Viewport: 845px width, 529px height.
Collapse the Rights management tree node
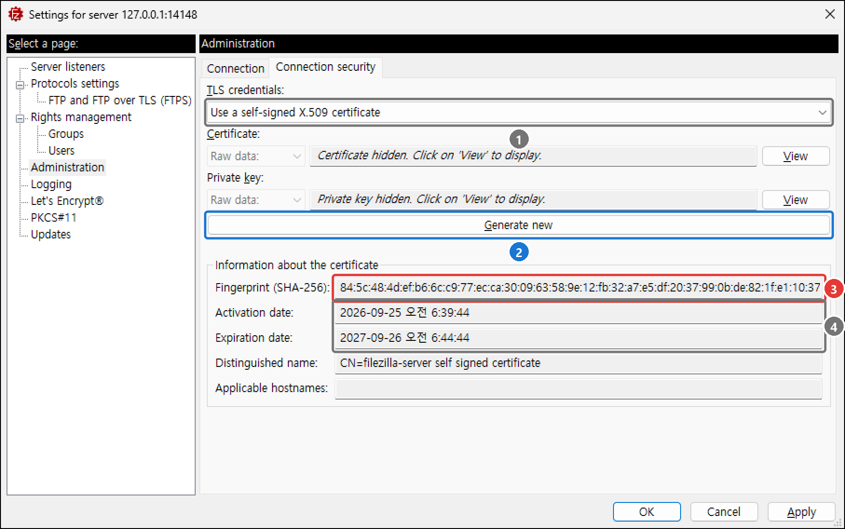[20, 118]
